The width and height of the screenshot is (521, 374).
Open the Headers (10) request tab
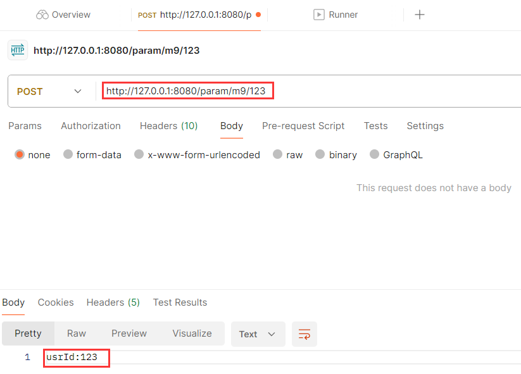pyautogui.click(x=169, y=126)
